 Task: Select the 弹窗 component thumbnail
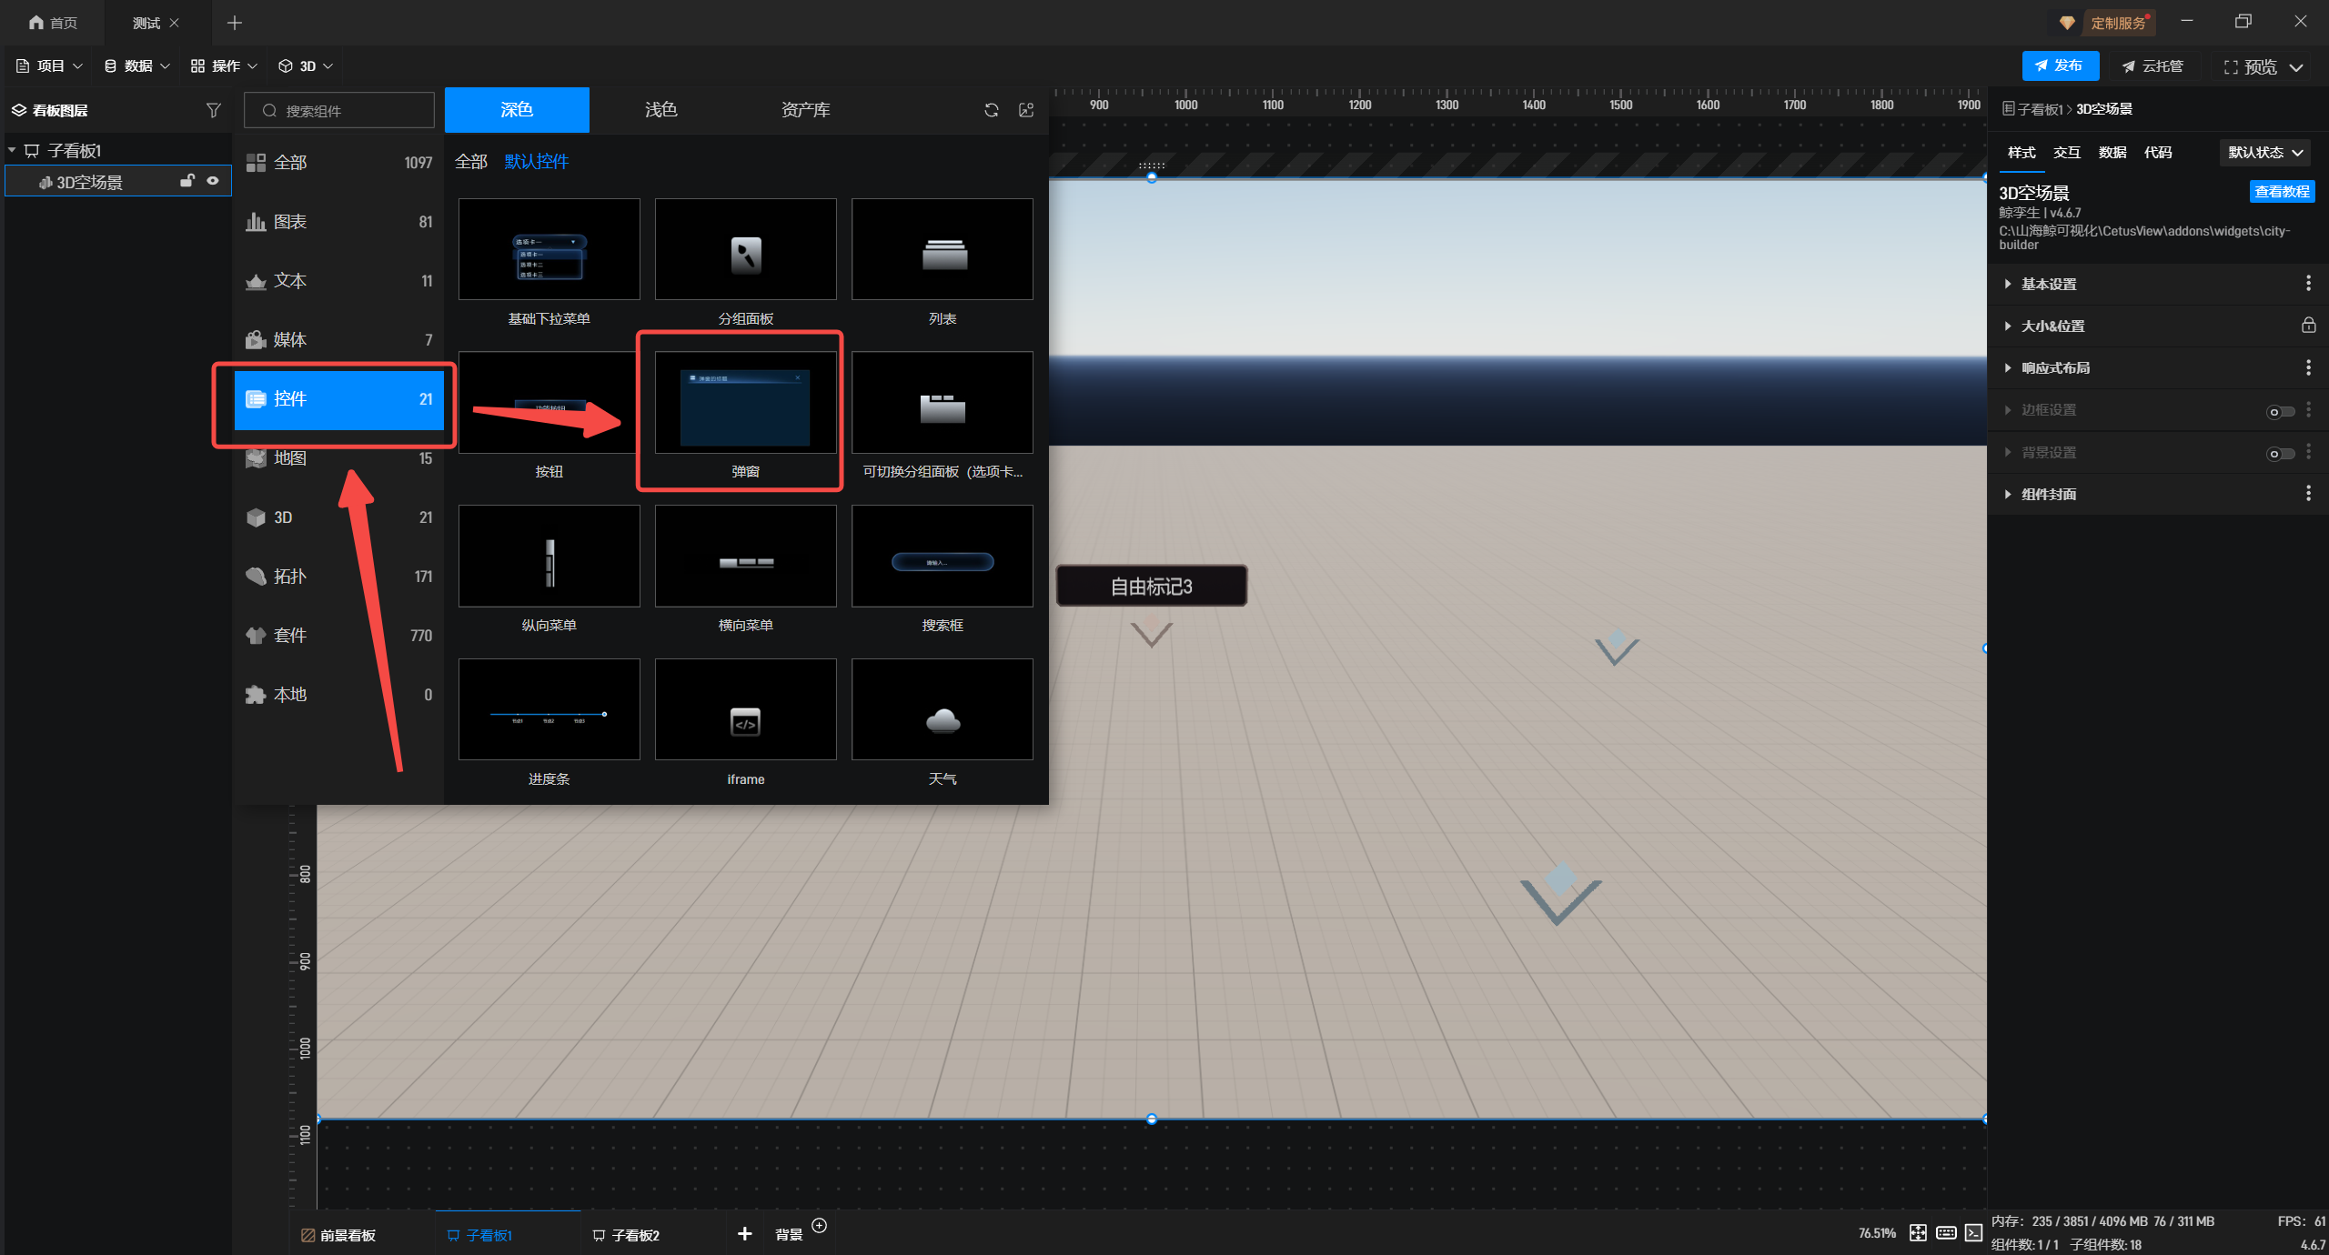(745, 403)
